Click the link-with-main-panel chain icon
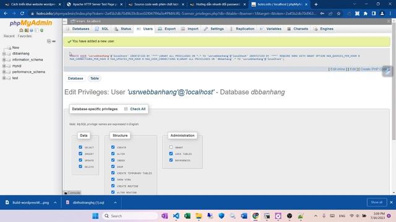Screen dimensions: 396x222 click(54, 41)
